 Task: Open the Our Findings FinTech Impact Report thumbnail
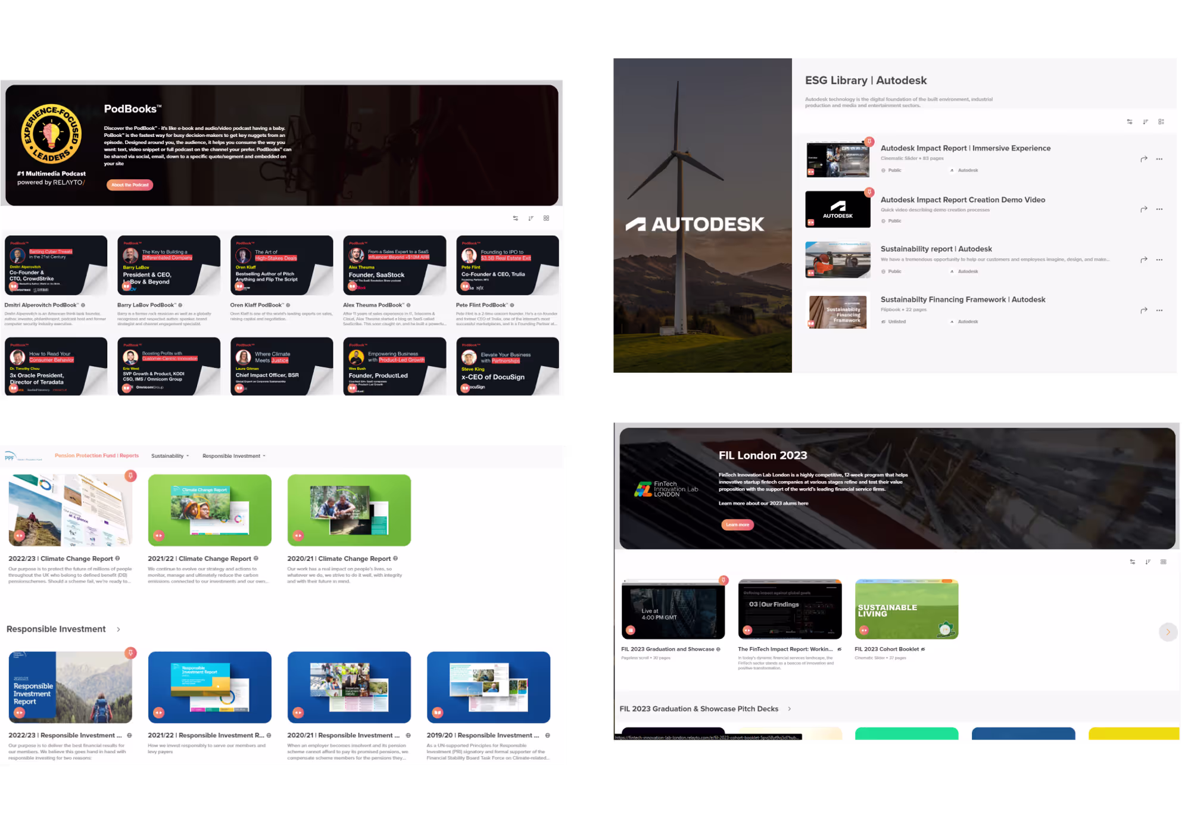790,610
